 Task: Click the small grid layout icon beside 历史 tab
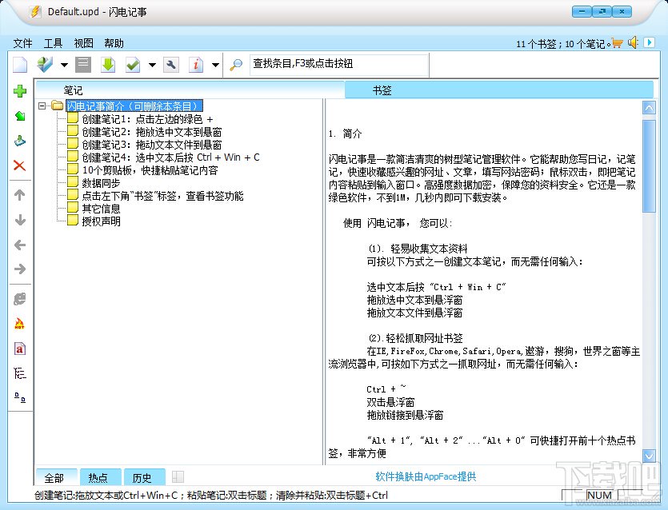coord(178,476)
